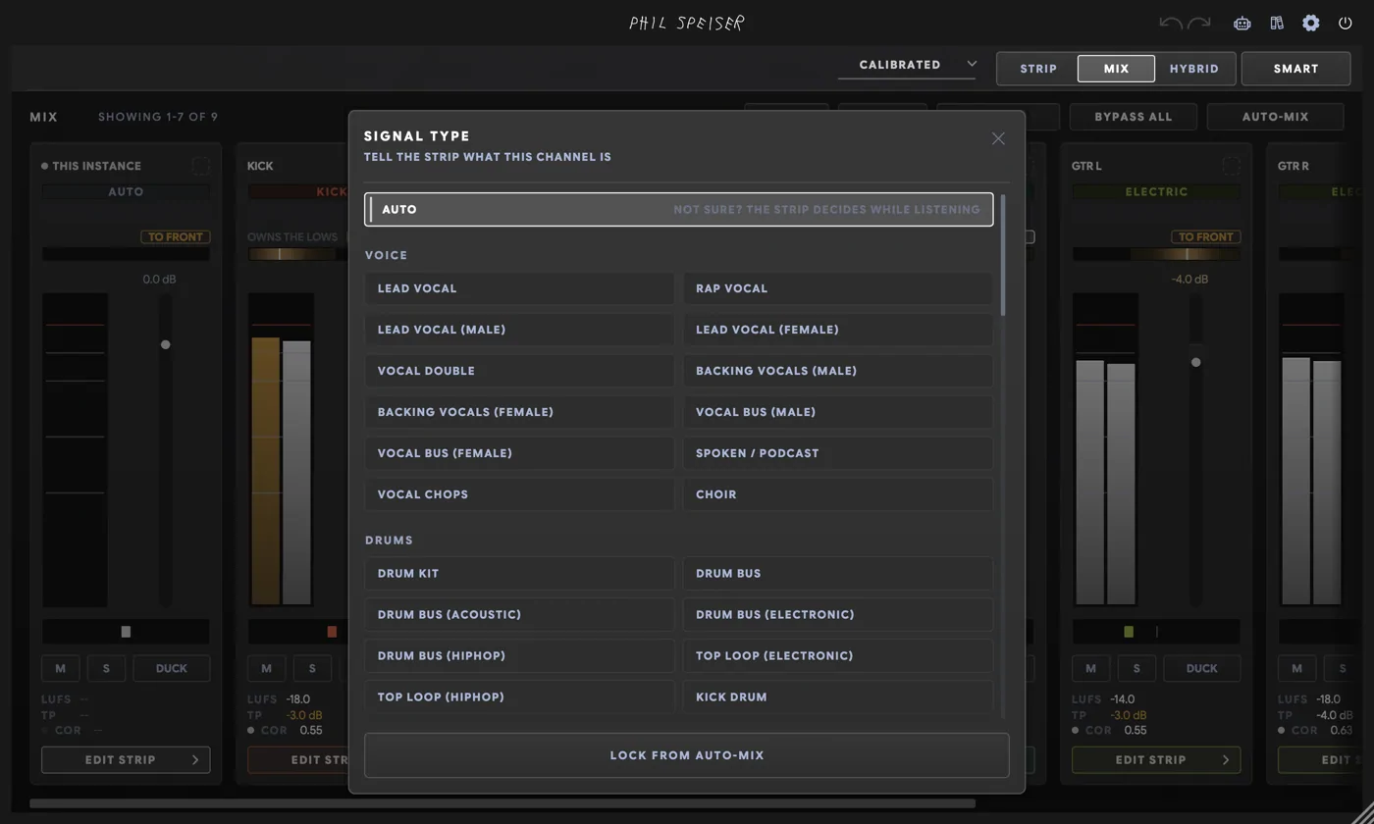Image resolution: width=1374 pixels, height=824 pixels.
Task: Pick Backing Vocals (Female) option
Action: (x=519, y=412)
